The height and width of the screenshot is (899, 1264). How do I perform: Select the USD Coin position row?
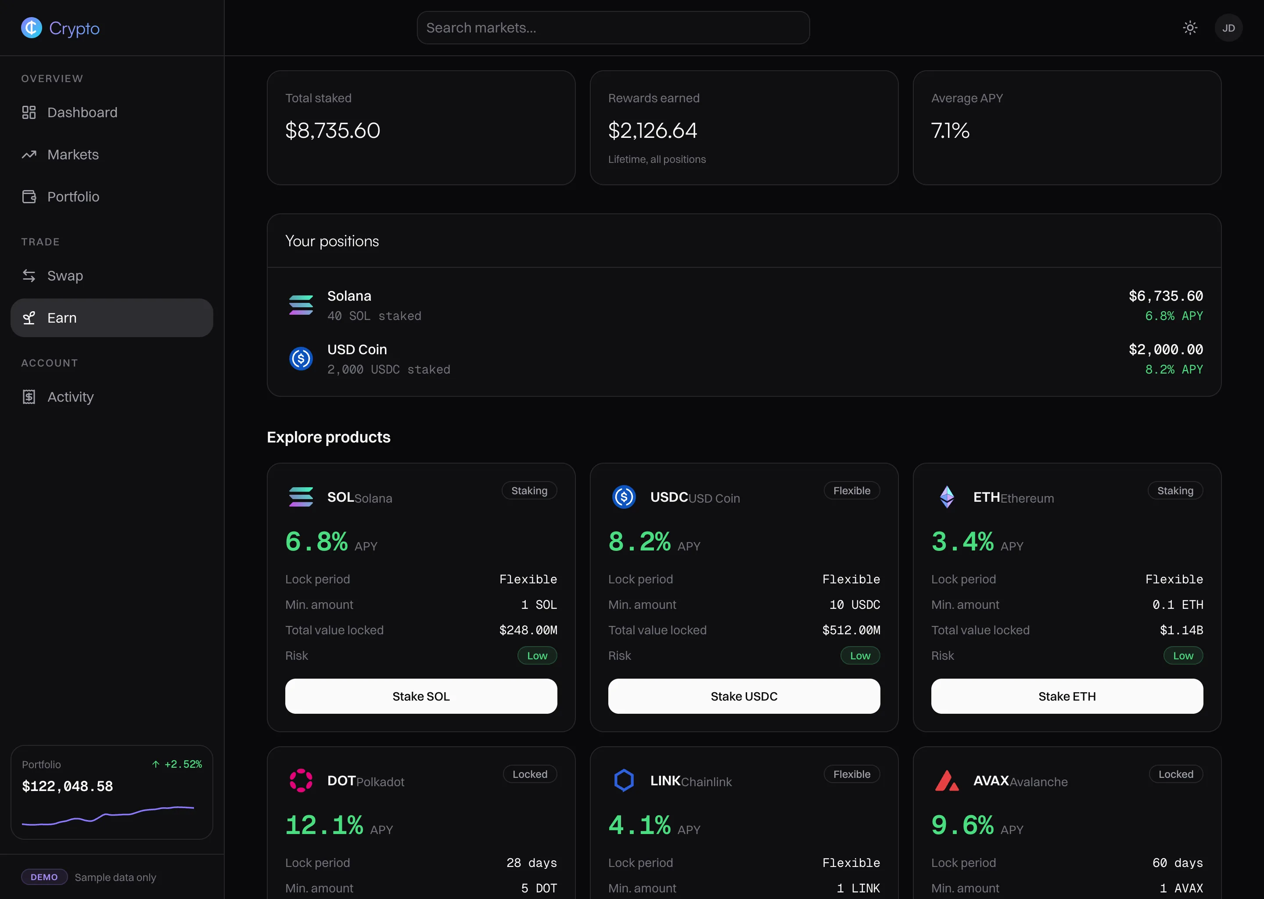[744, 359]
